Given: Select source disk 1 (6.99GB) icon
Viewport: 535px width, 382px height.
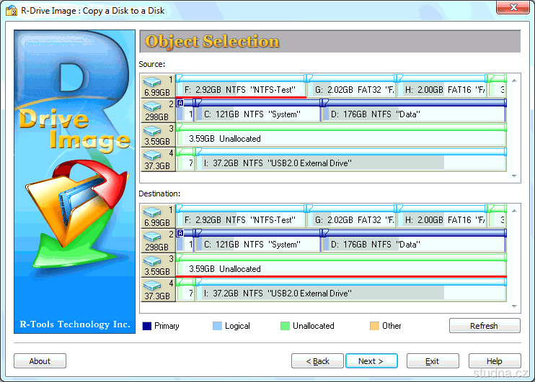Looking at the screenshot, I should point(158,86).
